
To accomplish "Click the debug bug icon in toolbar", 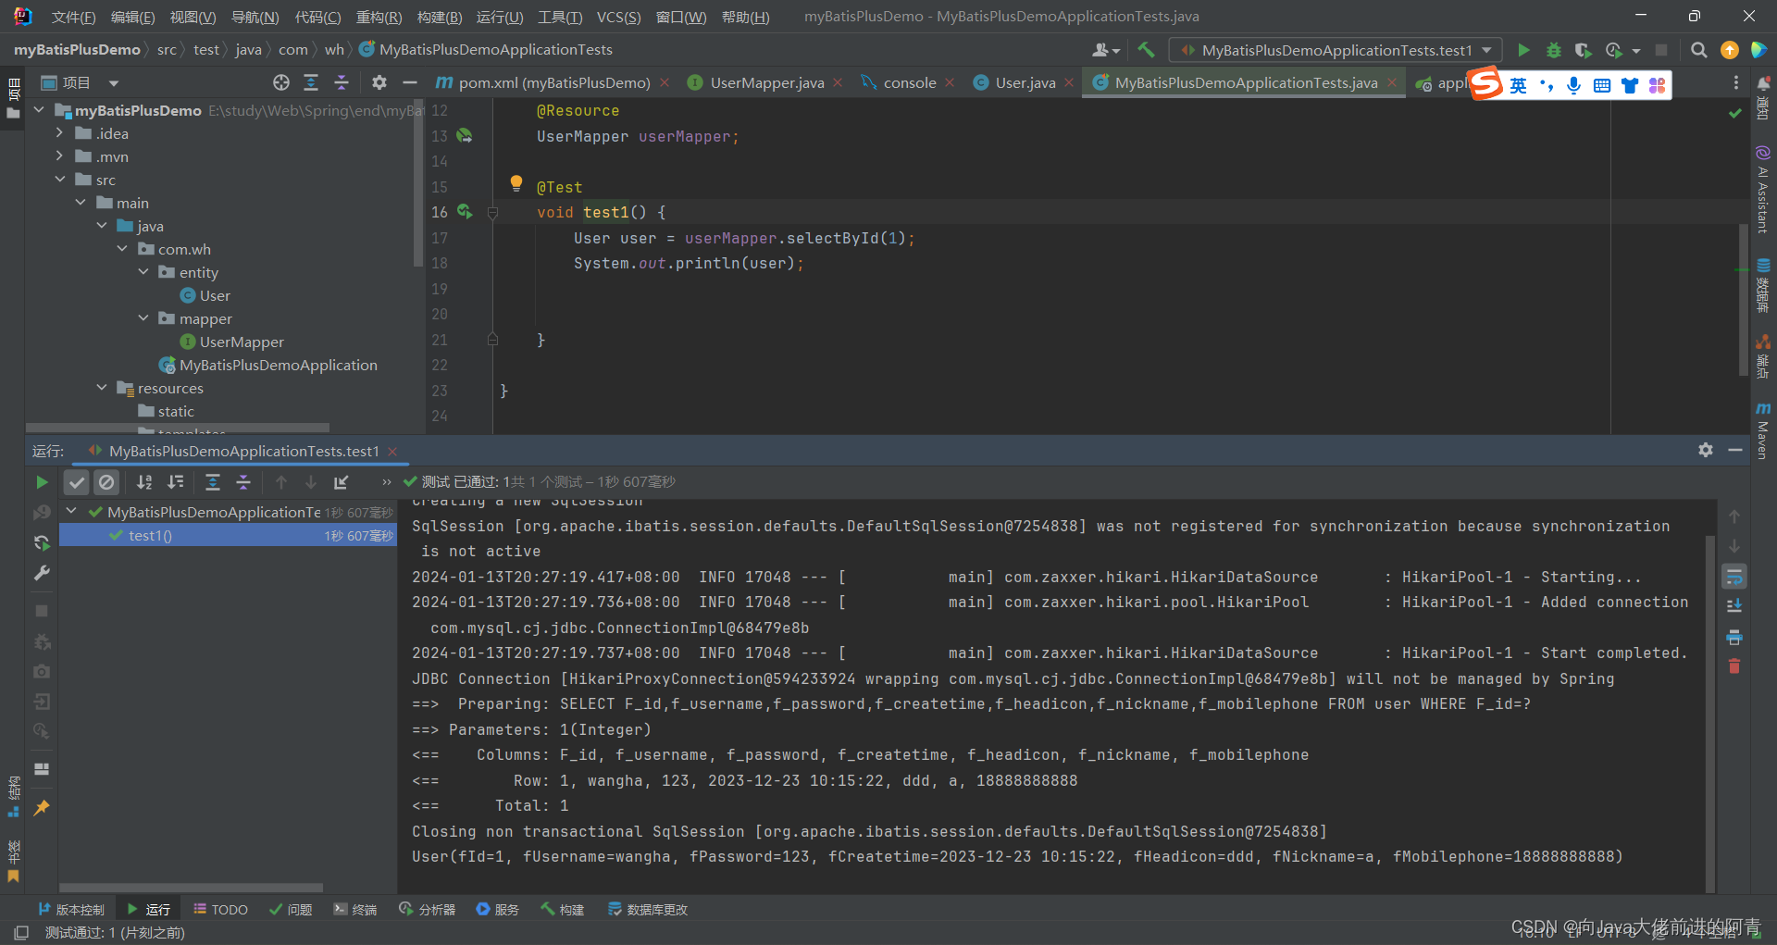I will (1554, 50).
